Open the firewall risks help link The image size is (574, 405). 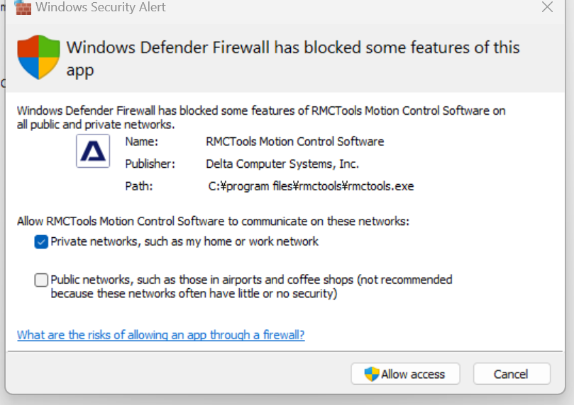[x=160, y=335]
